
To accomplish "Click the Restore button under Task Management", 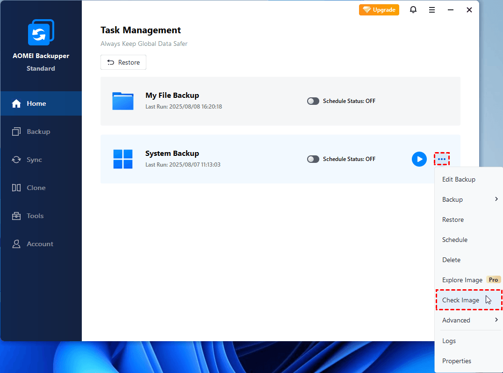I will 123,62.
